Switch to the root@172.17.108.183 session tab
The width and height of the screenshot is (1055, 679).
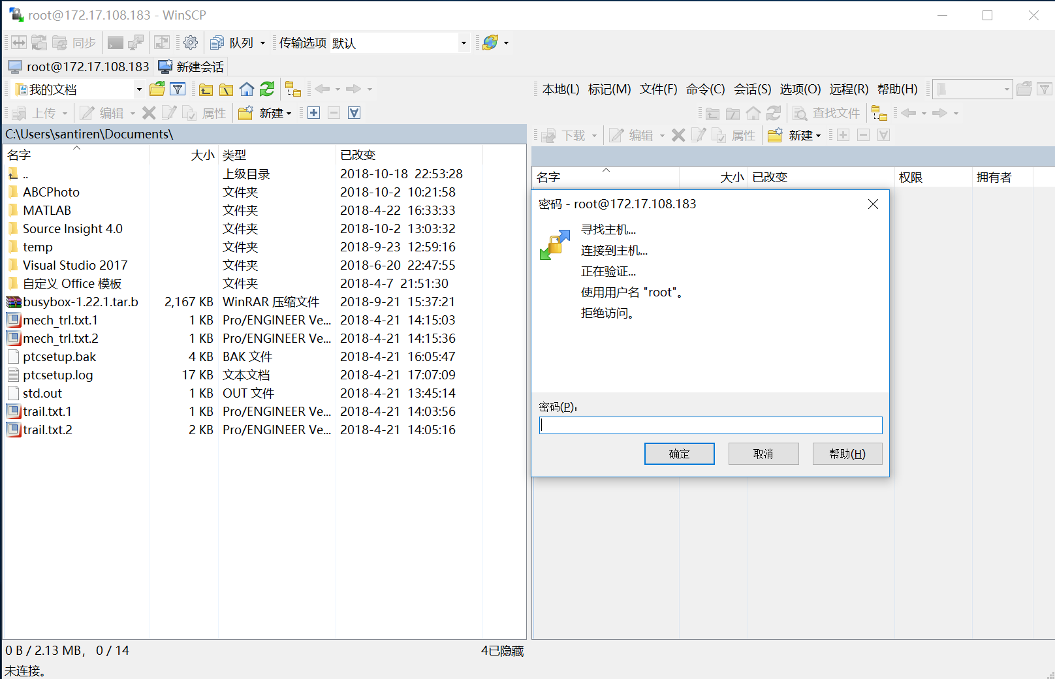[79, 67]
